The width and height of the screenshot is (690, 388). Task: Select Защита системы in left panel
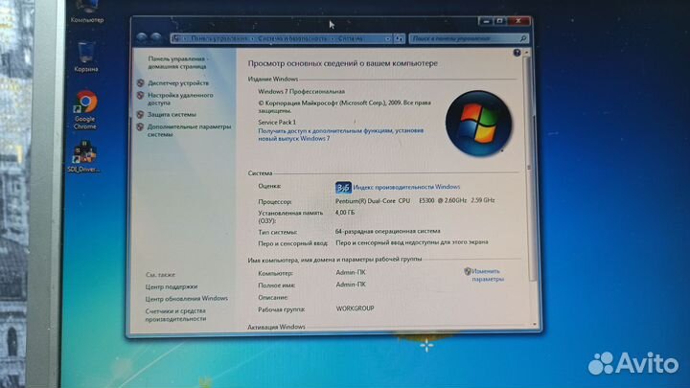pyautogui.click(x=172, y=115)
